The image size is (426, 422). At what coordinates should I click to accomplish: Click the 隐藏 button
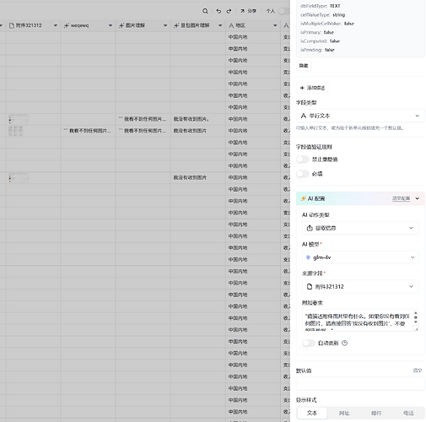click(x=304, y=66)
